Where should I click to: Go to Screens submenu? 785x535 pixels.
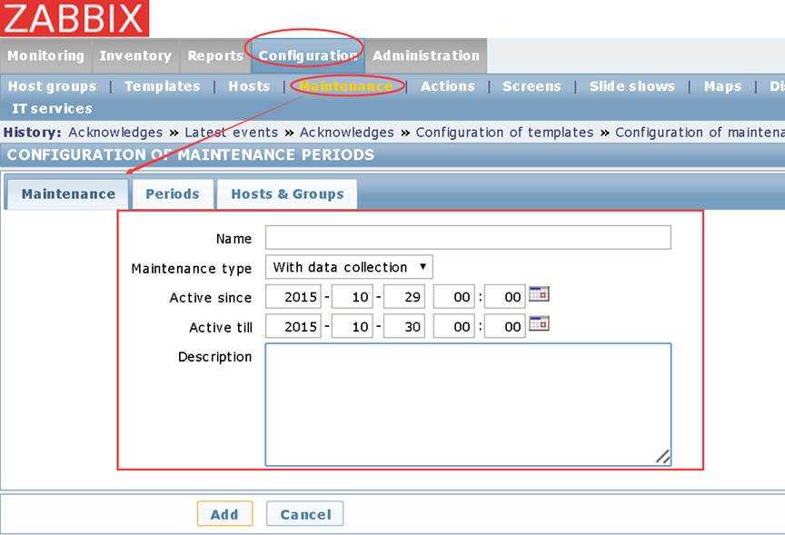[x=532, y=86]
